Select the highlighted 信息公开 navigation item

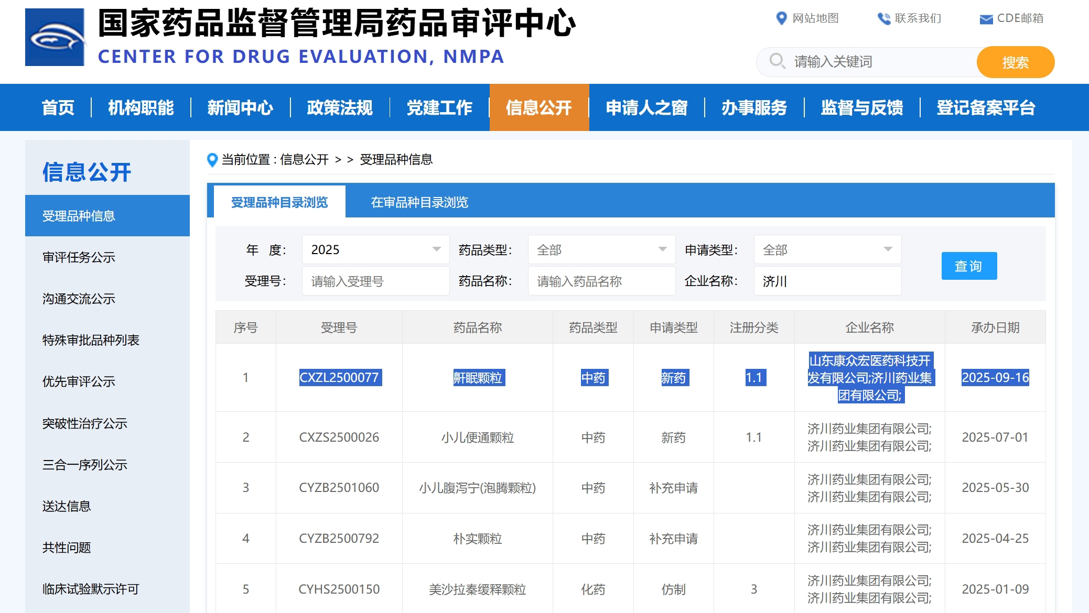[x=539, y=108]
